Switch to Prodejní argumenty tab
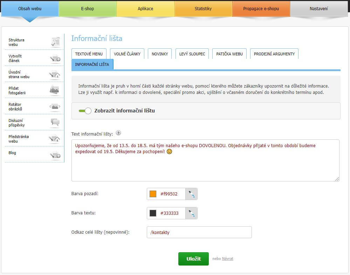This screenshot has height=275, width=350. click(274, 54)
